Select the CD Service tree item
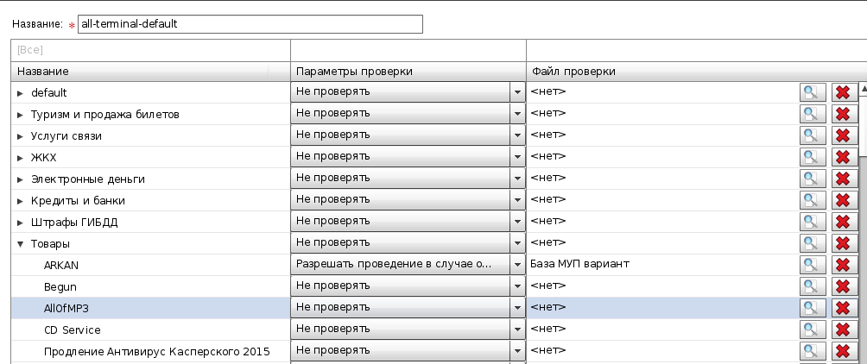Screen dimensions: 867x364 tap(73, 330)
